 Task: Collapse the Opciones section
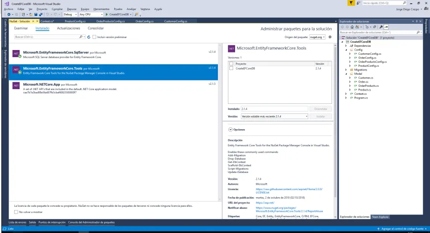[230, 130]
